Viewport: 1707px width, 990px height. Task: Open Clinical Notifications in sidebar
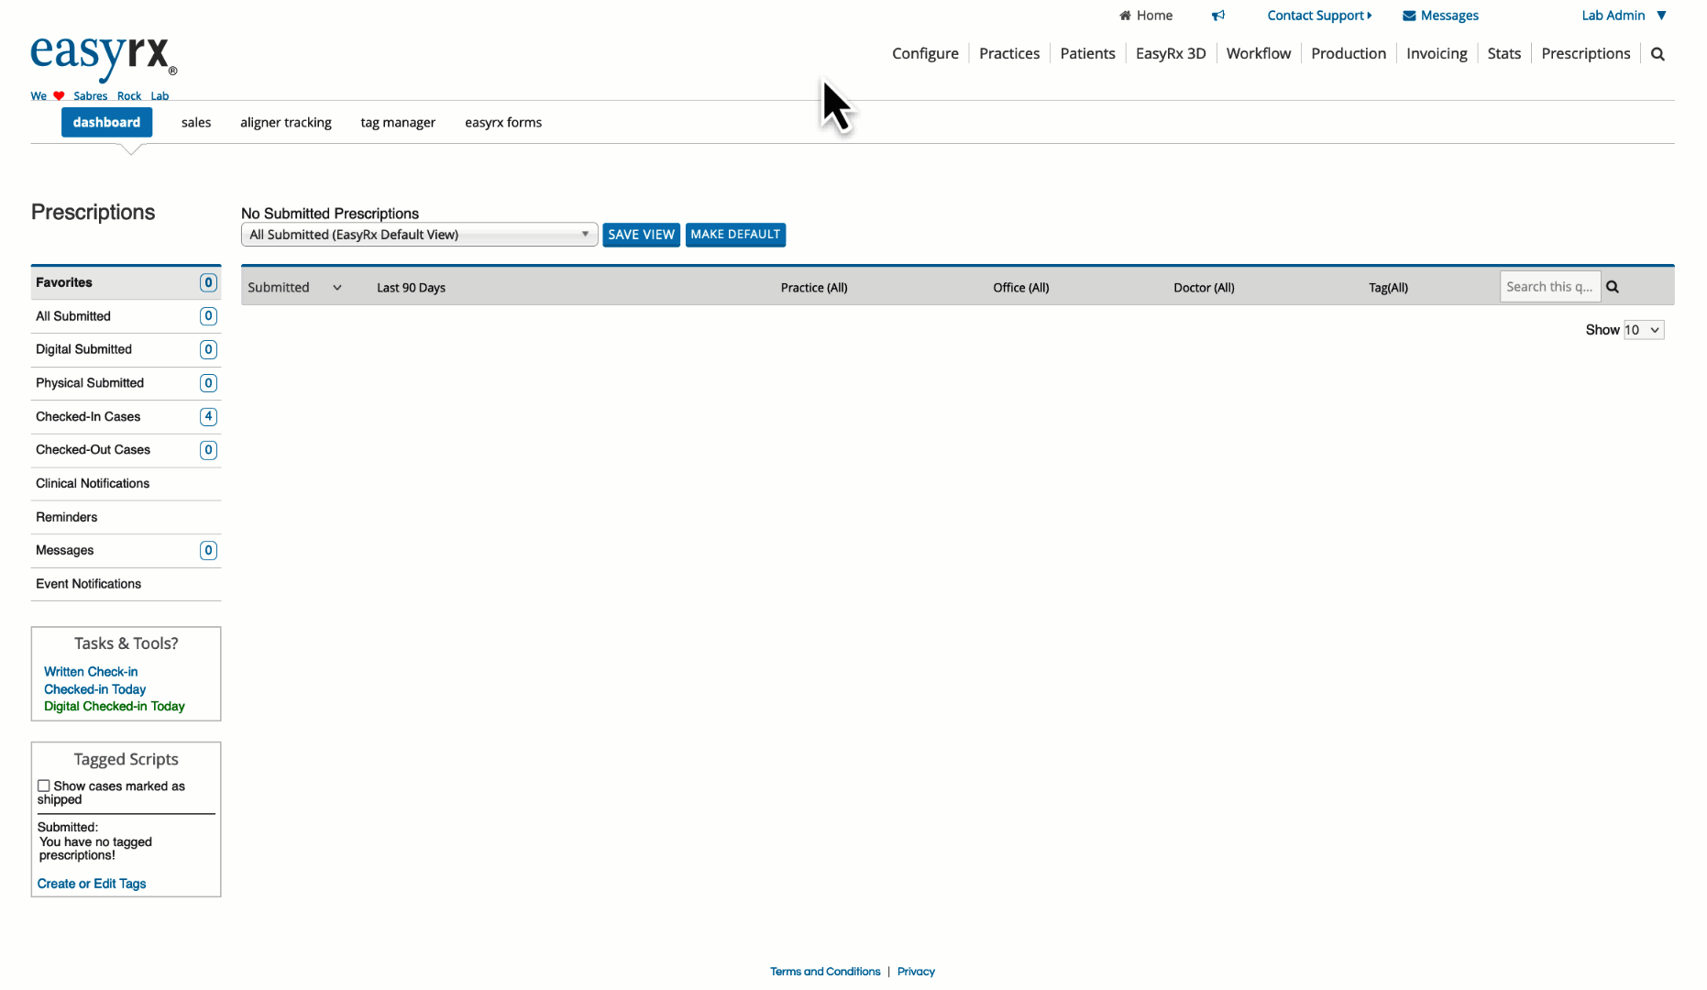coord(127,483)
